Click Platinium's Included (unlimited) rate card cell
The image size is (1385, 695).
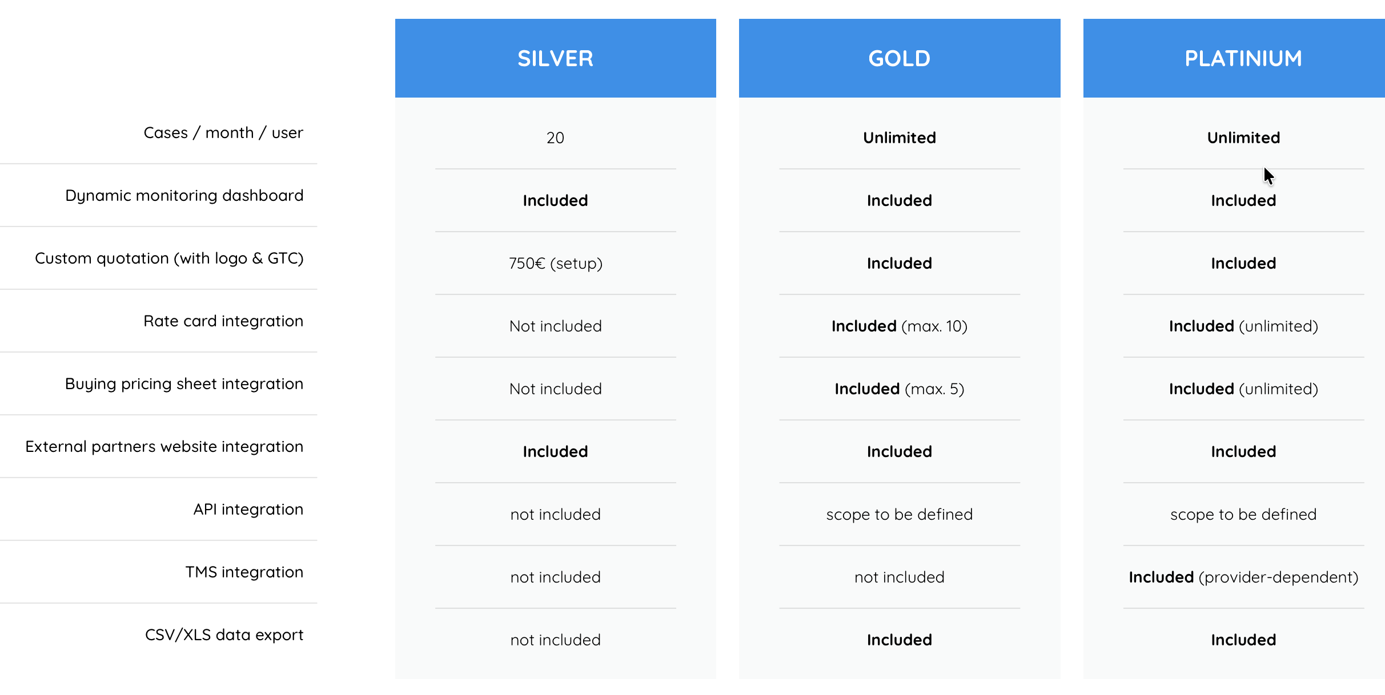pyautogui.click(x=1243, y=326)
